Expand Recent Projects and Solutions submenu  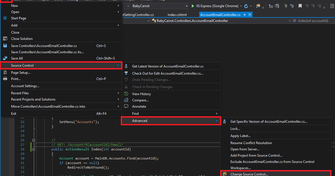tap(61, 99)
